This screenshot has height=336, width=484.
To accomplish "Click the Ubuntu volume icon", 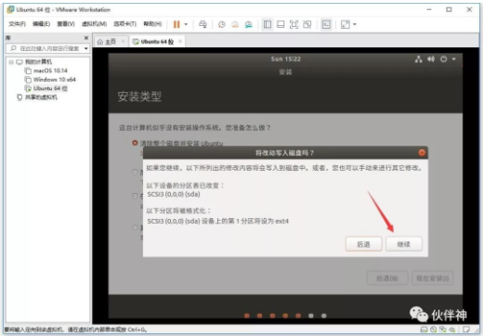I will 431,59.
